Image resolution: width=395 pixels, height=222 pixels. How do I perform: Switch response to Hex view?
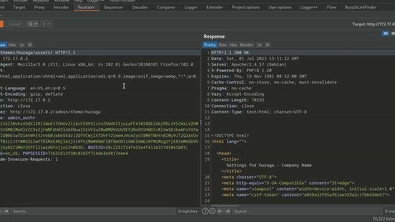pos(233,45)
